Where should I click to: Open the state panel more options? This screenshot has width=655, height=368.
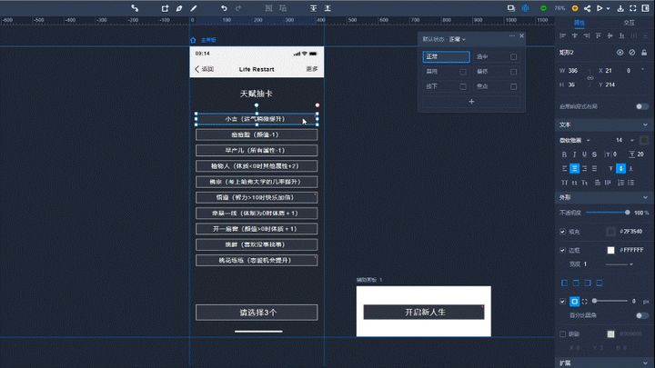[511, 35]
